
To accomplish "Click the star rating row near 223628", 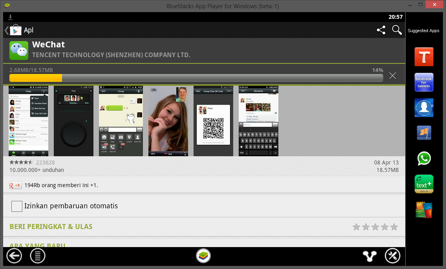I will tap(21, 162).
